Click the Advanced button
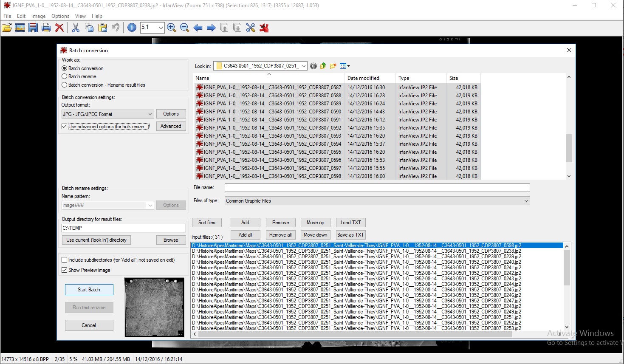This screenshot has height=364, width=624. point(171,126)
